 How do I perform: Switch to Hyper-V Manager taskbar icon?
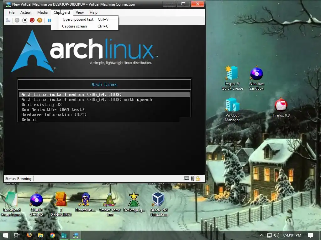(x=64, y=235)
